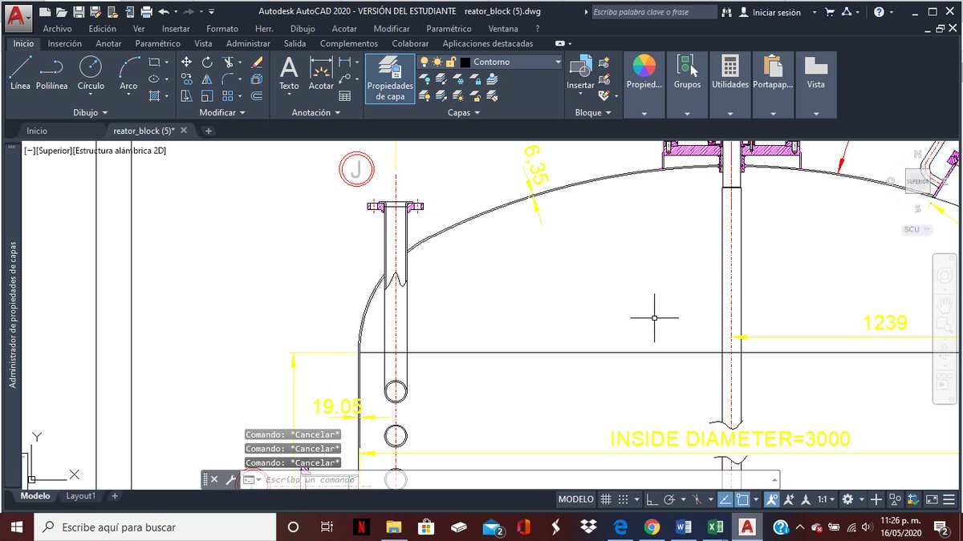Switch to the Anotar ribbon tab
963x541 pixels.
(x=109, y=43)
